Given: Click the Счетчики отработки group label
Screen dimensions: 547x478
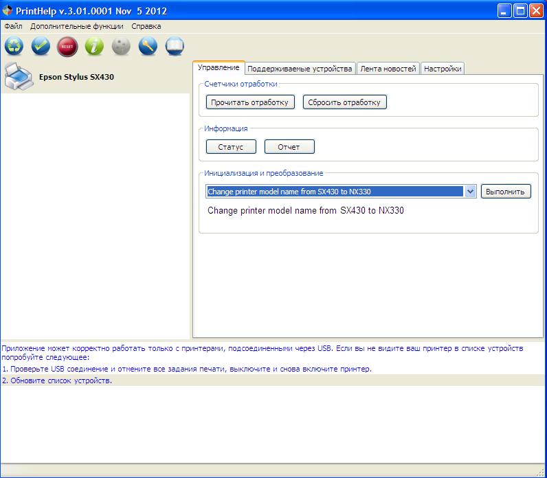Looking at the screenshot, I should coord(241,84).
